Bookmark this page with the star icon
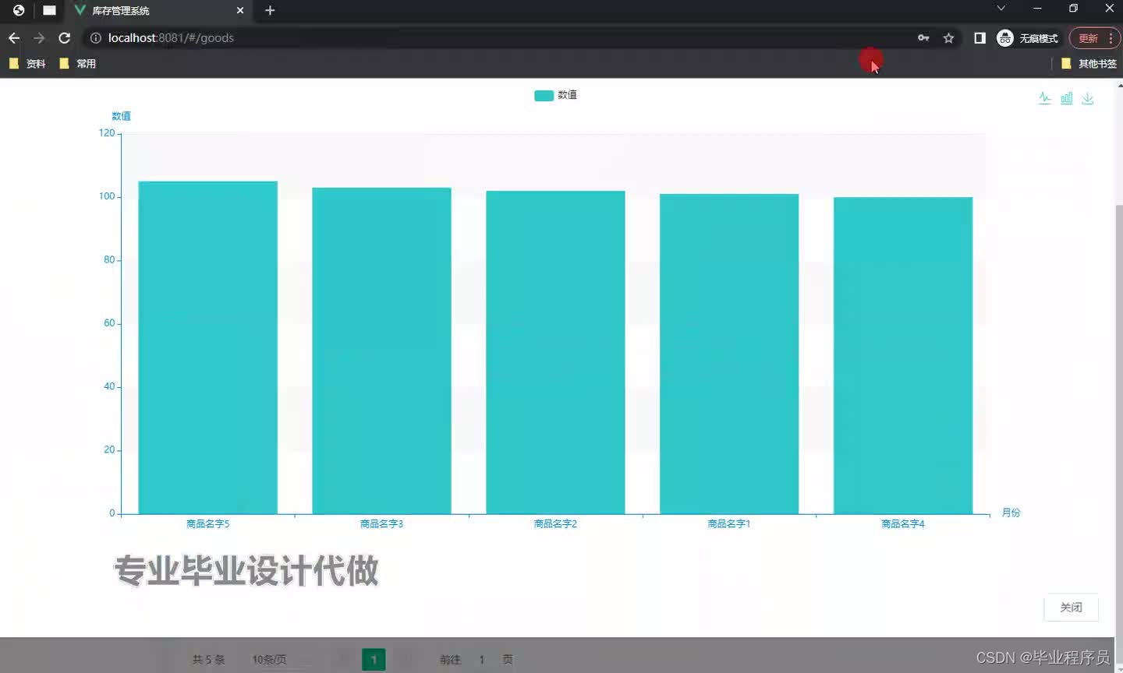The width and height of the screenshot is (1123, 673). click(948, 37)
